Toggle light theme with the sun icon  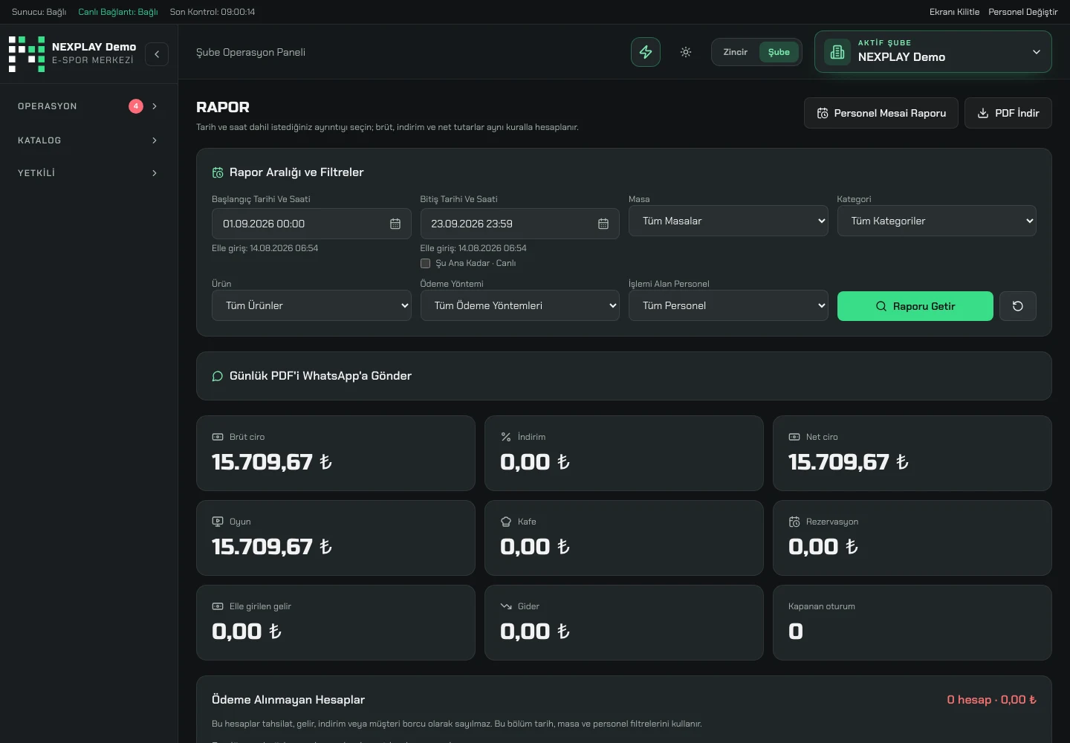(x=686, y=52)
